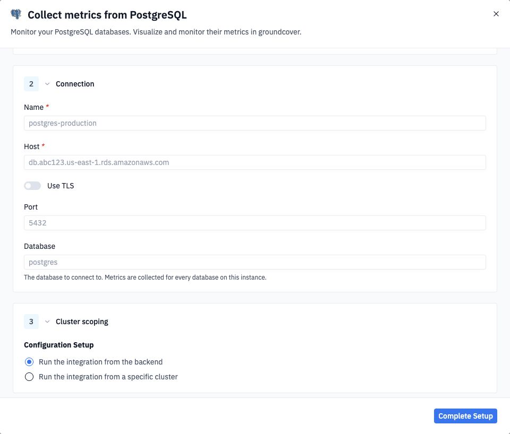Click the Complete Setup button
The height and width of the screenshot is (434, 510).
(x=465, y=416)
